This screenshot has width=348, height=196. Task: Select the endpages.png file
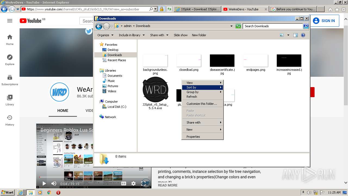tap(256, 63)
